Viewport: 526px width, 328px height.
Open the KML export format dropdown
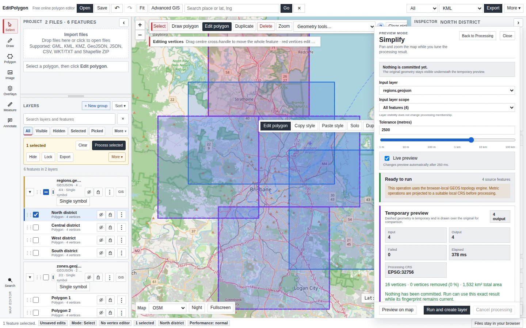point(461,8)
